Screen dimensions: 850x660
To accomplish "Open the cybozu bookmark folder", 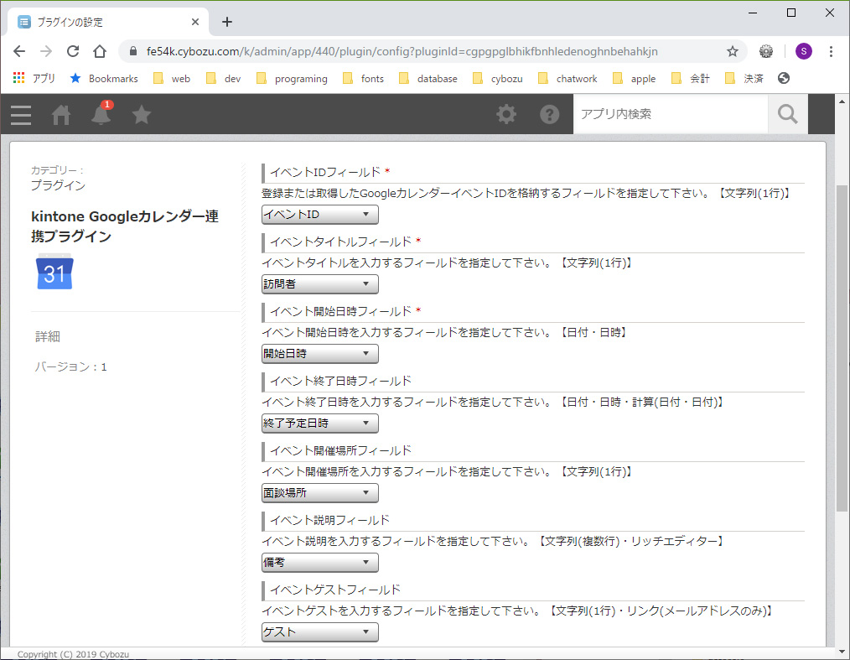I will [498, 78].
